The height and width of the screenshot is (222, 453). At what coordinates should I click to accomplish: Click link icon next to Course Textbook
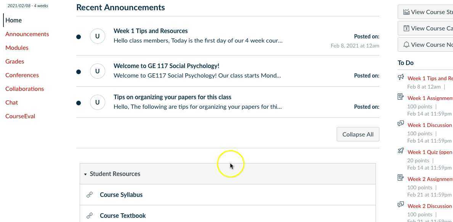click(x=90, y=216)
